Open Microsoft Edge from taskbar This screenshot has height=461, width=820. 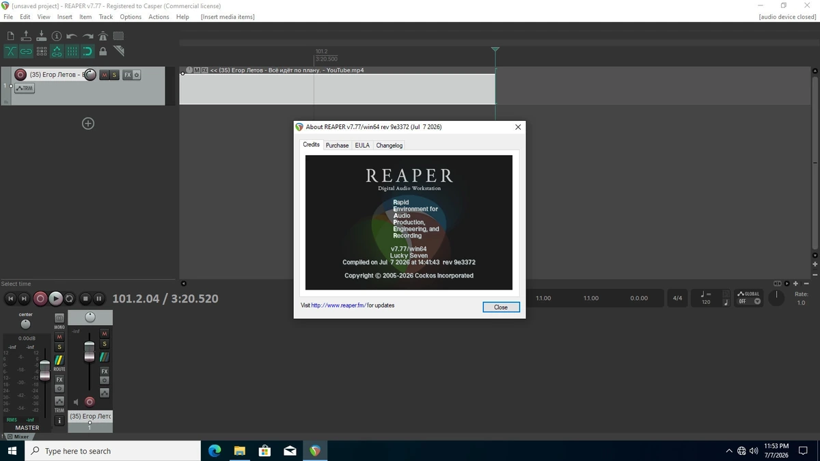pyautogui.click(x=215, y=451)
